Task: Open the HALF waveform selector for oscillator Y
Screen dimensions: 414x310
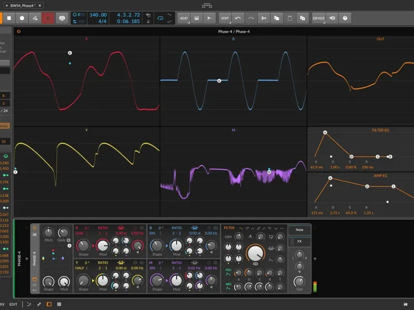Action: (x=81, y=268)
